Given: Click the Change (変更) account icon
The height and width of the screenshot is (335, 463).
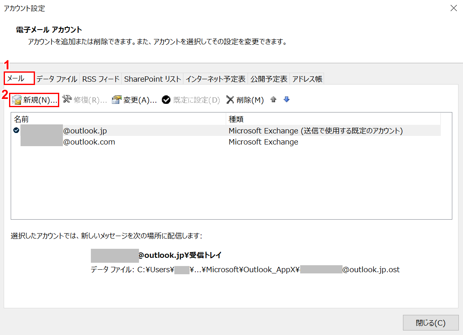Looking at the screenshot, I should click(x=117, y=100).
